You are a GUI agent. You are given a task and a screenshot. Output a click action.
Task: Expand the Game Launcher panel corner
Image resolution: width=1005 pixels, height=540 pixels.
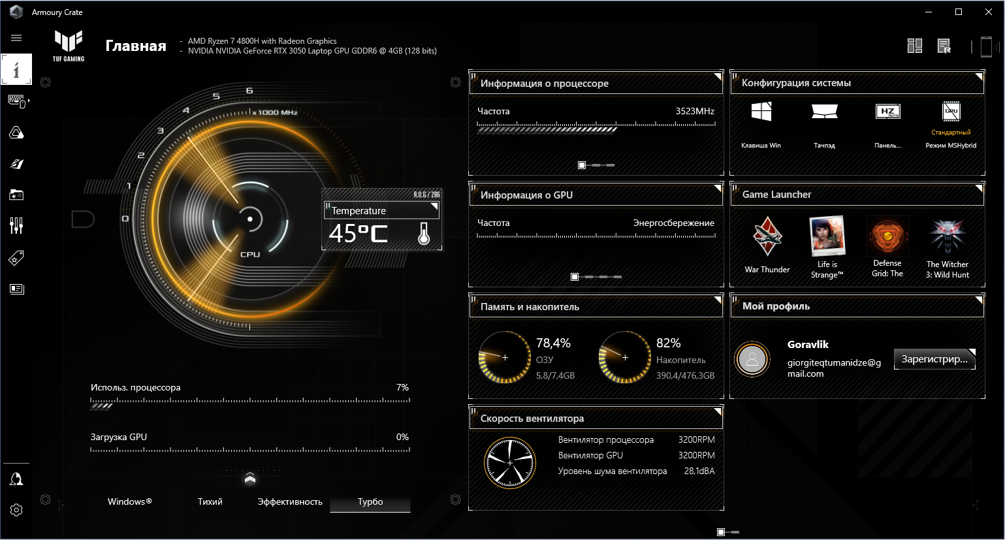(978, 189)
